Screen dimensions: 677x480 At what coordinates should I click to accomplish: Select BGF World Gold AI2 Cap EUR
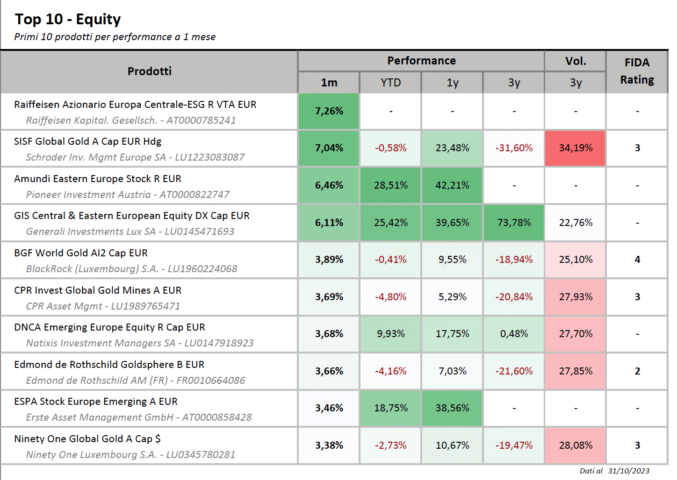(x=81, y=253)
